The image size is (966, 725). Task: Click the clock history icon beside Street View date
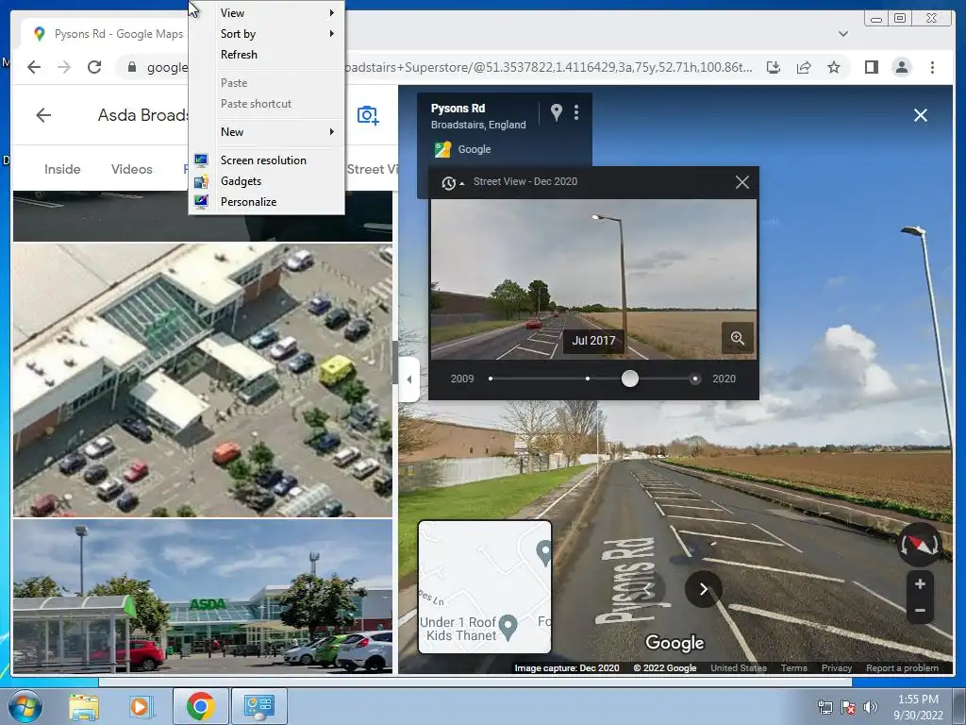pos(449,183)
